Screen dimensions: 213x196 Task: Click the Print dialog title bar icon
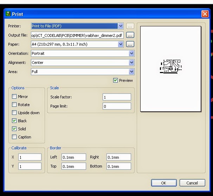8,14
